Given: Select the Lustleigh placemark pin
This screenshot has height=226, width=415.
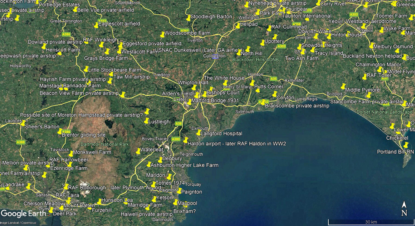Looking at the screenshot, I should tap(147, 121).
